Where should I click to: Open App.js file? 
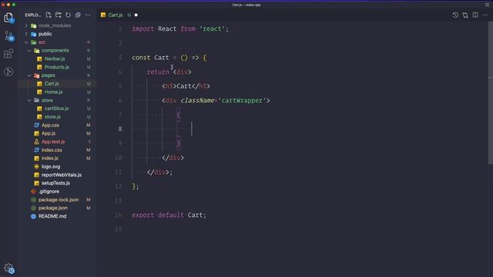coord(49,133)
